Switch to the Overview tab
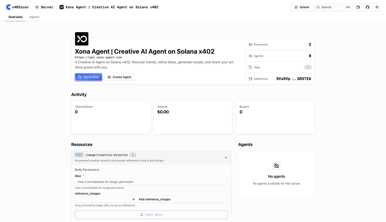The image size is (386, 222). (x=15, y=17)
